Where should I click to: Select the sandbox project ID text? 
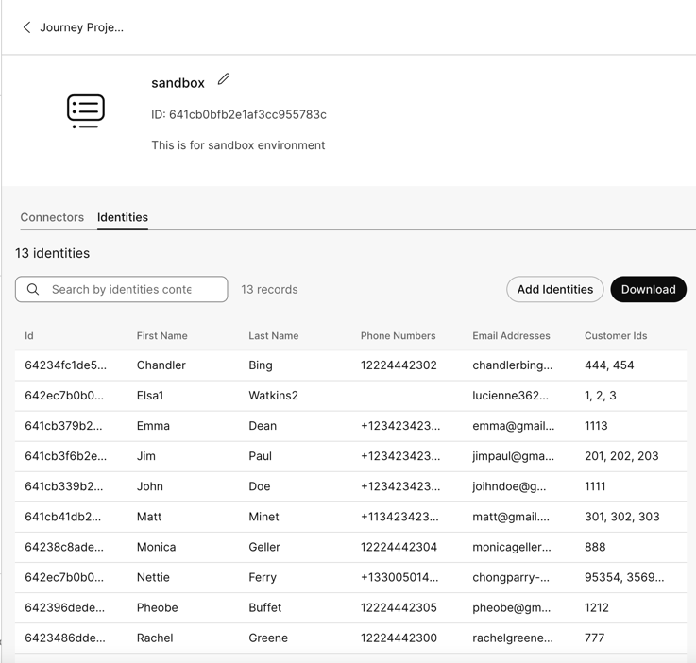point(239,114)
